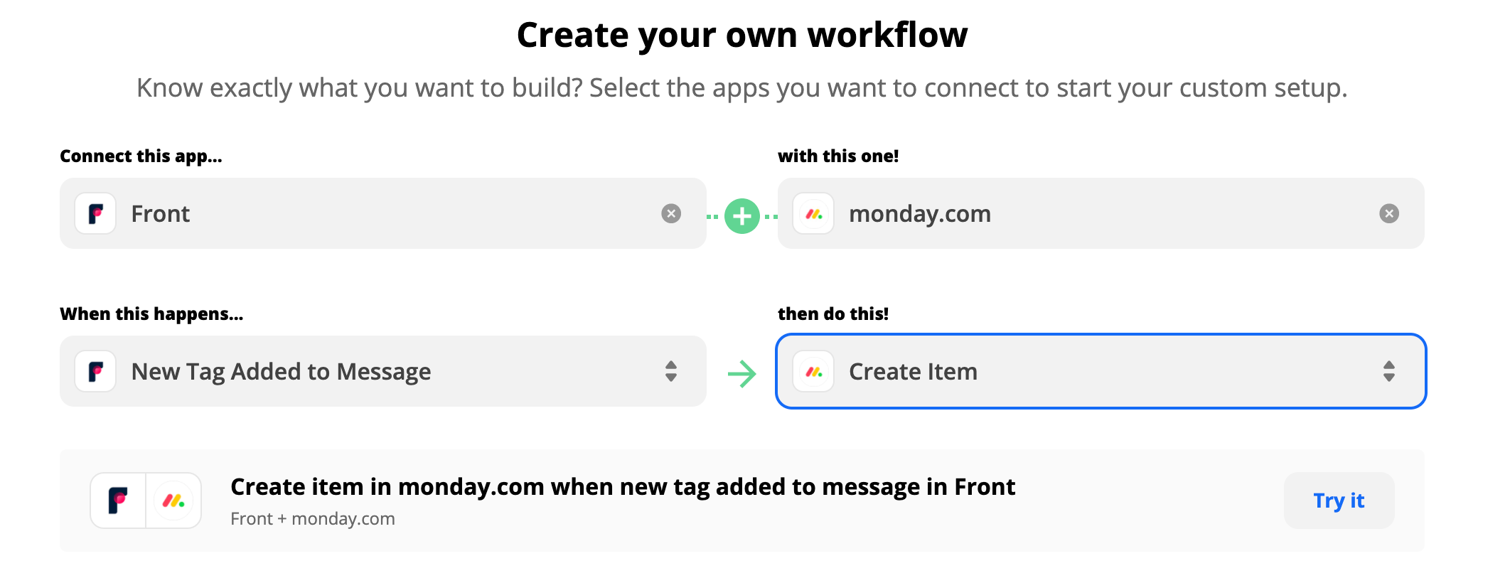This screenshot has width=1510, height=583.
Task: Click the Try it button
Action: pos(1339,501)
